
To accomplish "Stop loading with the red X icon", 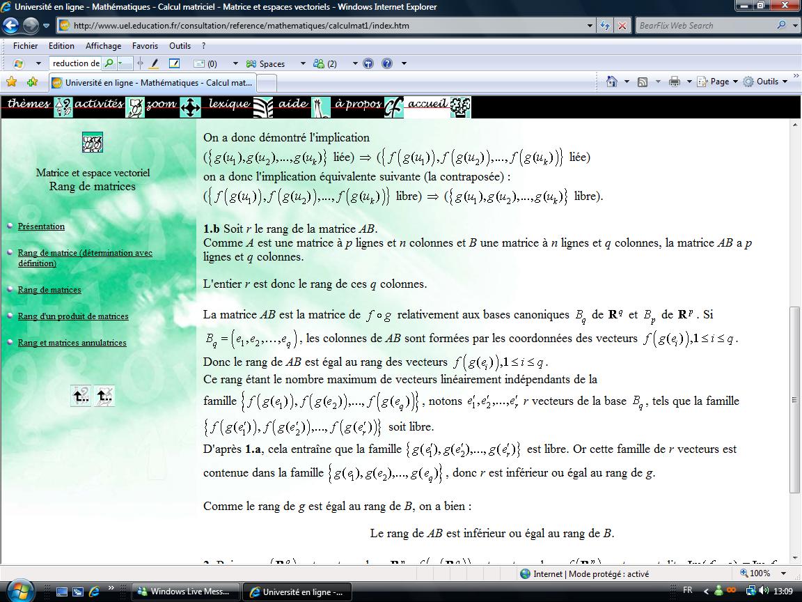I will point(622,26).
